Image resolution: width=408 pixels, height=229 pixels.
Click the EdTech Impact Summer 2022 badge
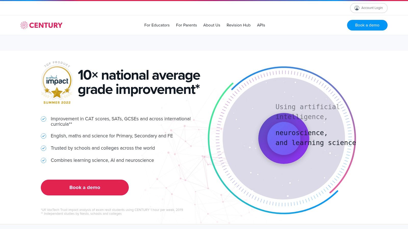[x=57, y=83]
